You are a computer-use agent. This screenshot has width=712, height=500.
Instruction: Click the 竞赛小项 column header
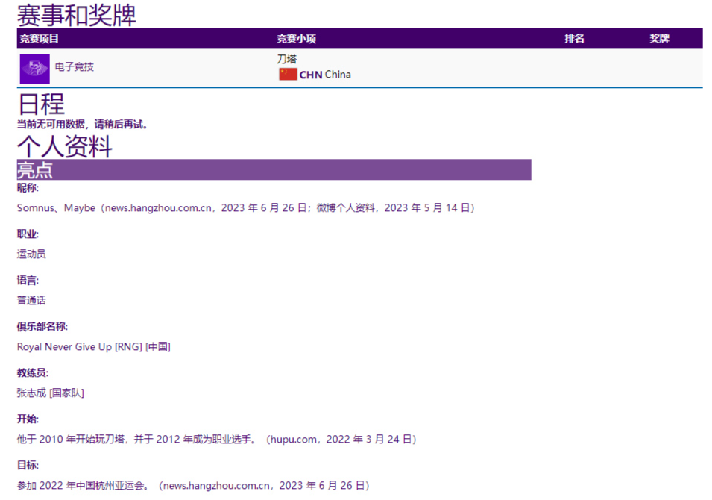click(297, 39)
